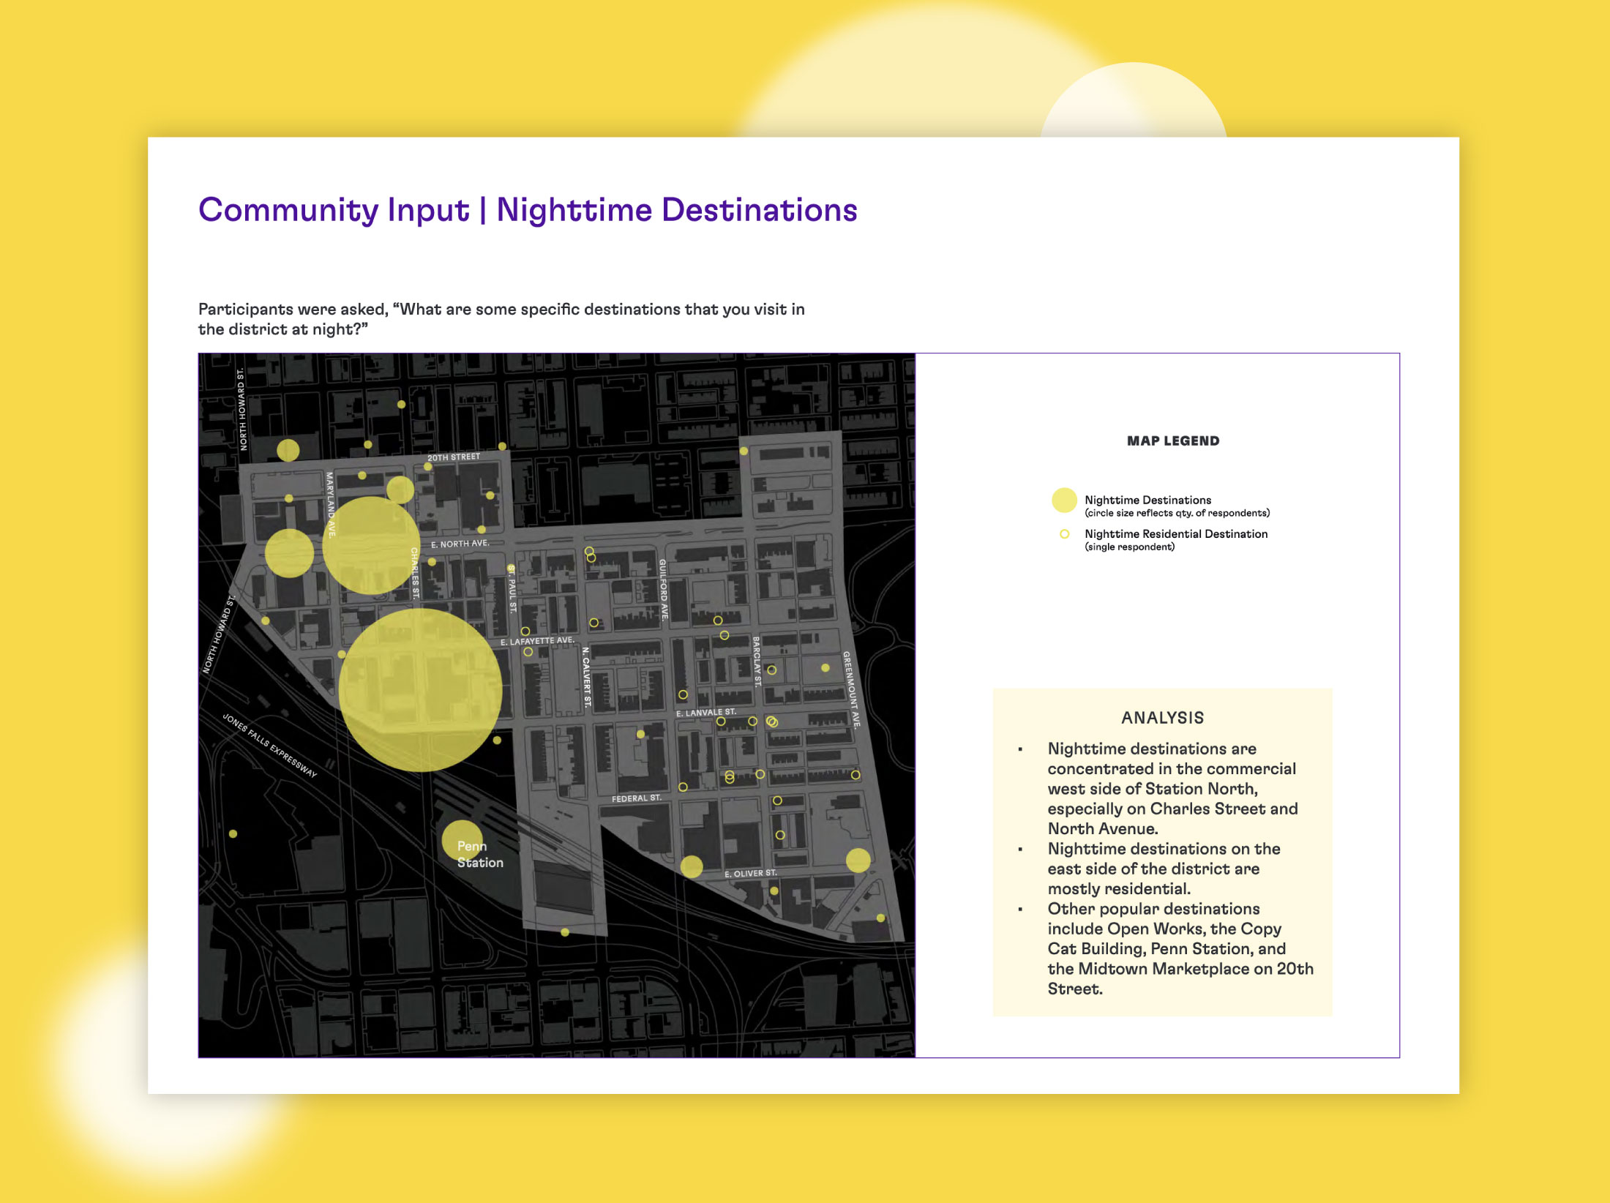The height and width of the screenshot is (1203, 1610).
Task: Click the filled Nighttime Destinations legend circle
Action: tap(1064, 501)
